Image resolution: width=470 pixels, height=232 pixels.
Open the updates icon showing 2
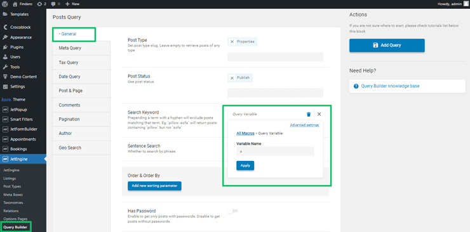click(x=39, y=4)
